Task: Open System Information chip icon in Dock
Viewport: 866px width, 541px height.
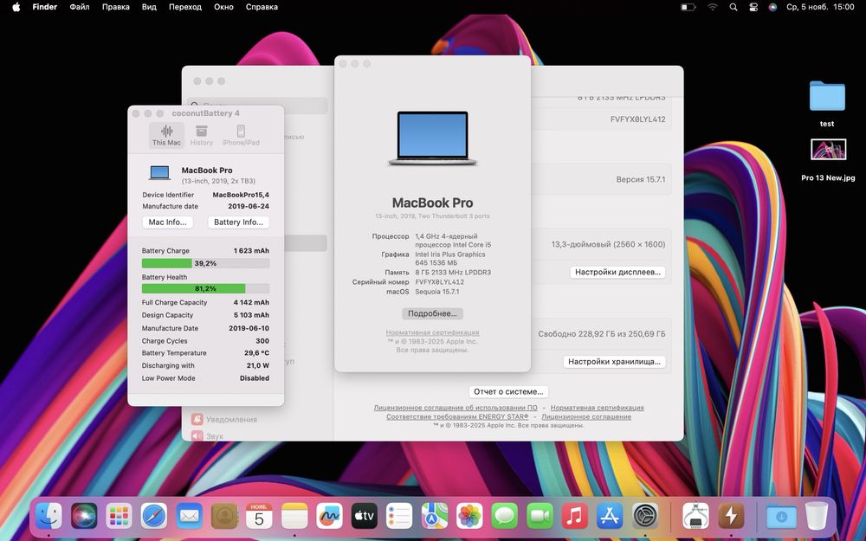Action: coord(696,516)
